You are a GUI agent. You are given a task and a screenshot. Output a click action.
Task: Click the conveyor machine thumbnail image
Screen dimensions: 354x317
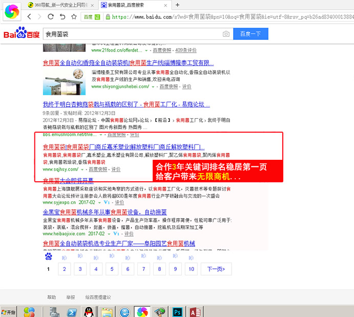tap(64, 82)
